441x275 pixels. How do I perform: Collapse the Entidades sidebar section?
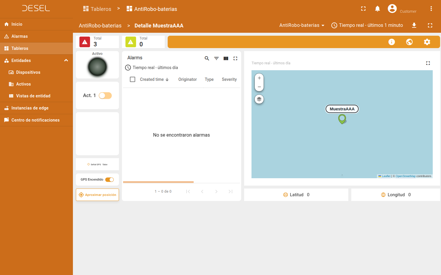point(66,60)
